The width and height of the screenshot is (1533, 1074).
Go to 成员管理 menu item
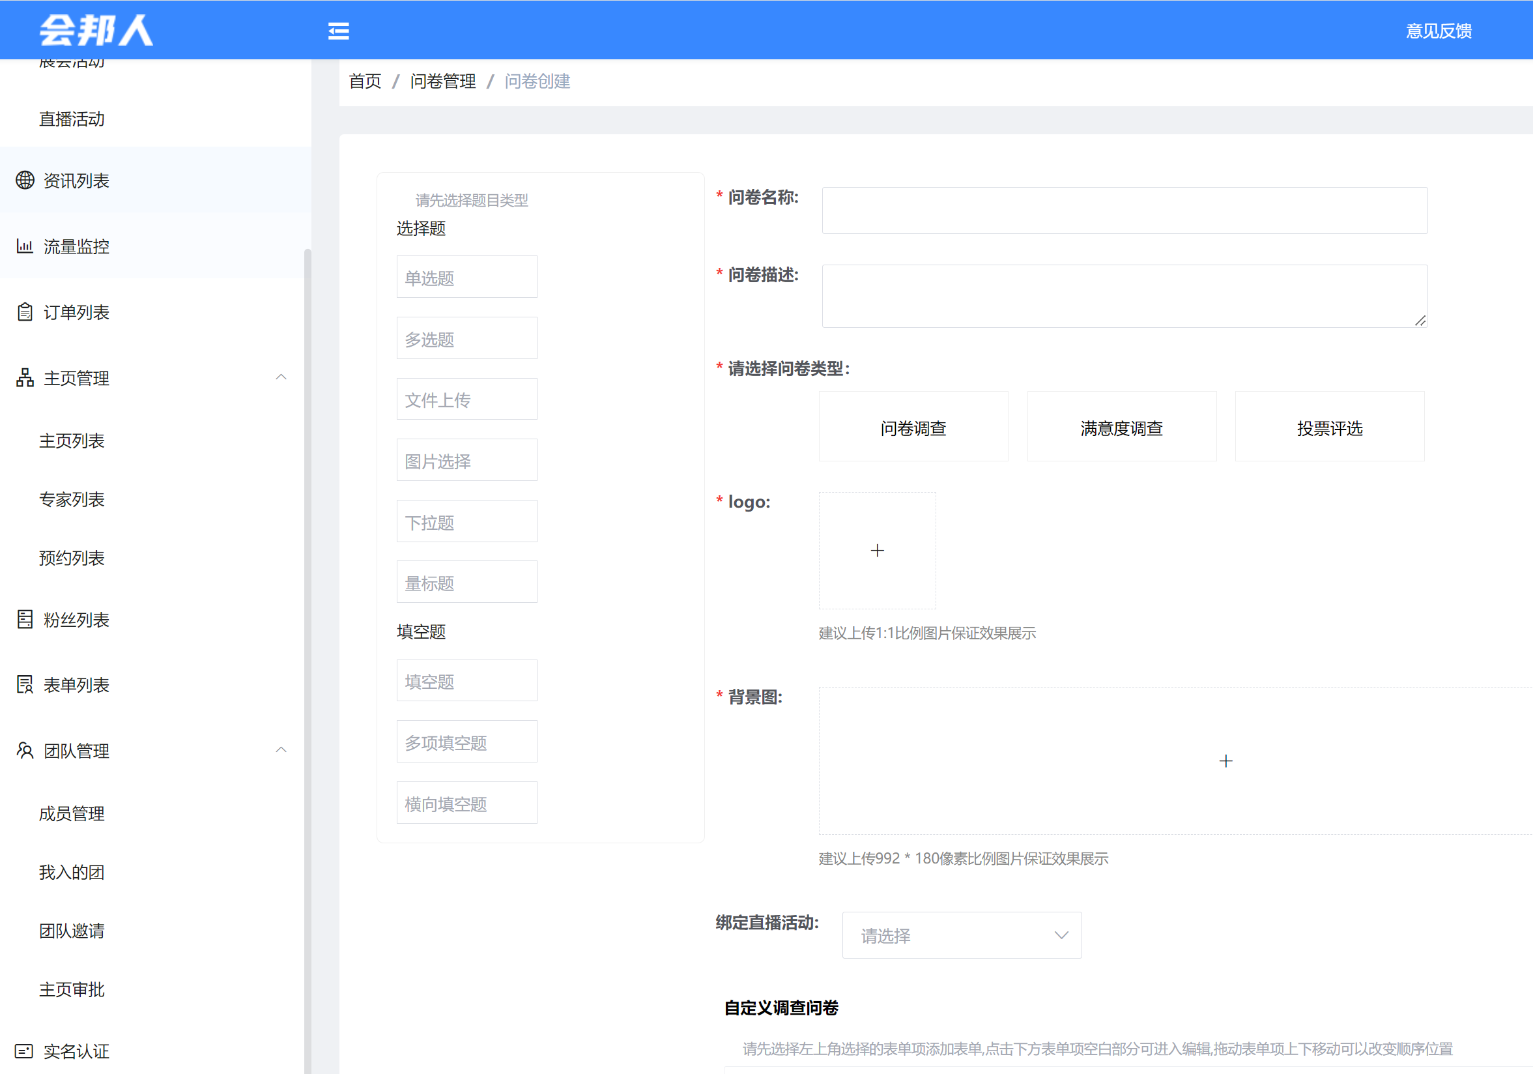72,813
